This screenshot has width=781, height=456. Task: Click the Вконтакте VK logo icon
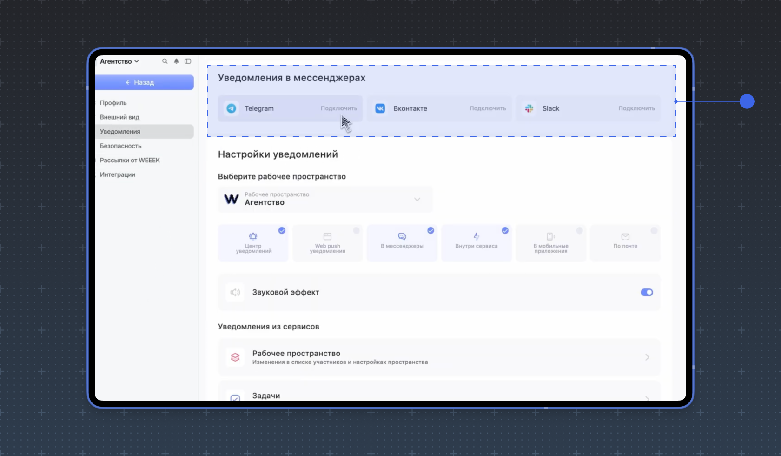(x=380, y=108)
